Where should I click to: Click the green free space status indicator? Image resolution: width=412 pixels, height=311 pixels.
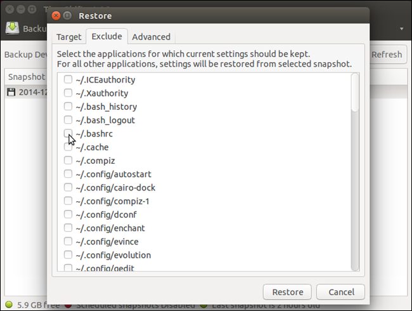pyautogui.click(x=9, y=305)
